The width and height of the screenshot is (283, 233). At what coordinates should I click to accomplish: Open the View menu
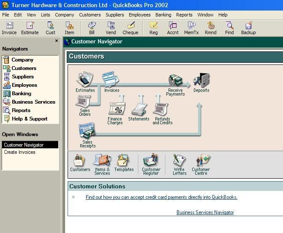tap(31, 15)
